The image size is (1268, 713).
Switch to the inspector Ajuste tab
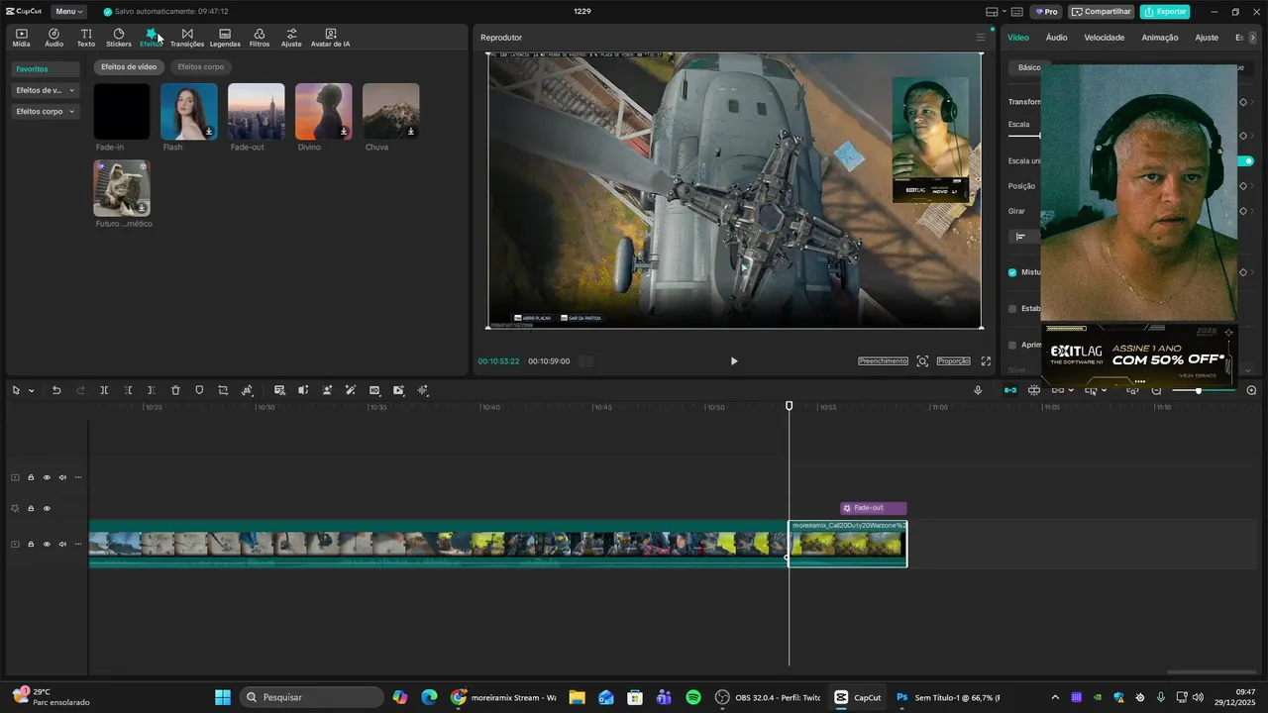(1207, 38)
